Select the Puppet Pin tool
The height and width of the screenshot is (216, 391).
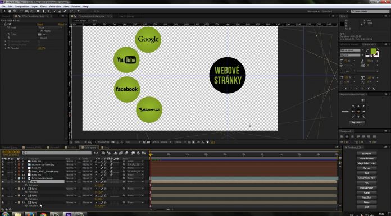click(x=78, y=11)
